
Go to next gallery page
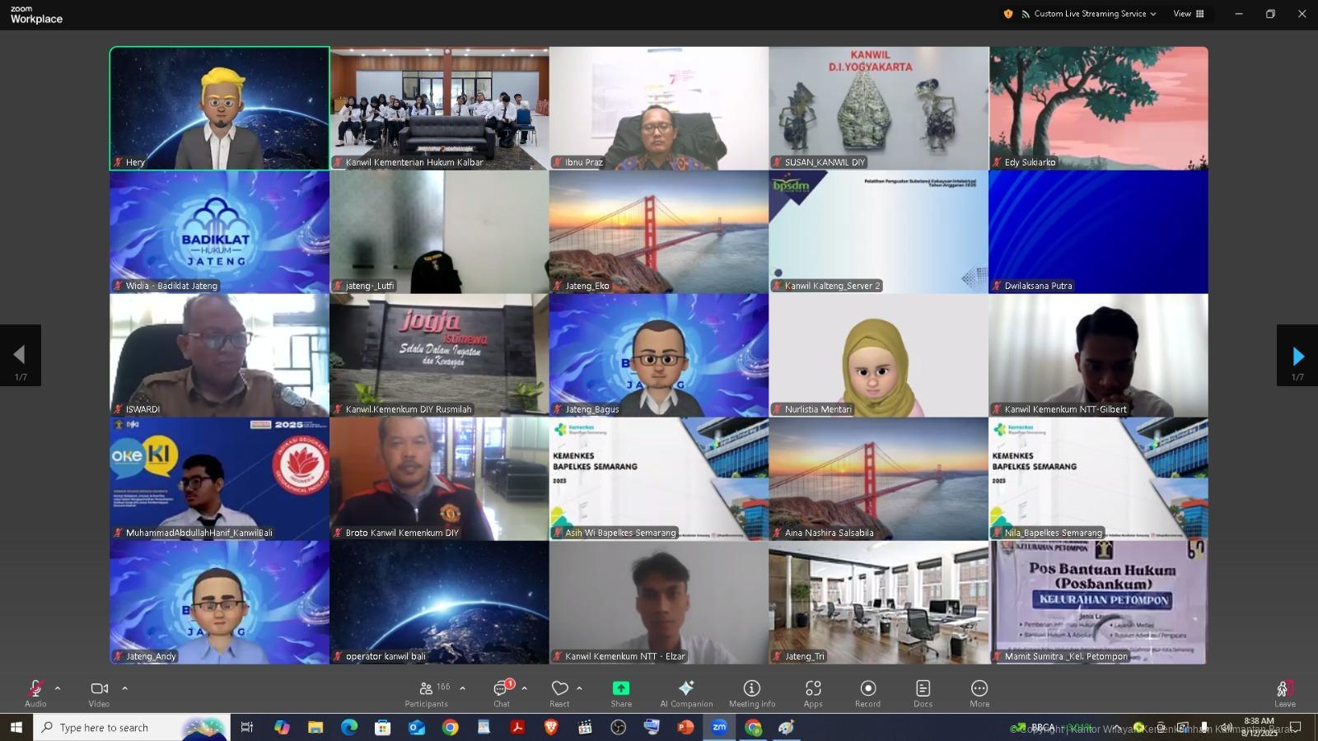pos(1297,356)
